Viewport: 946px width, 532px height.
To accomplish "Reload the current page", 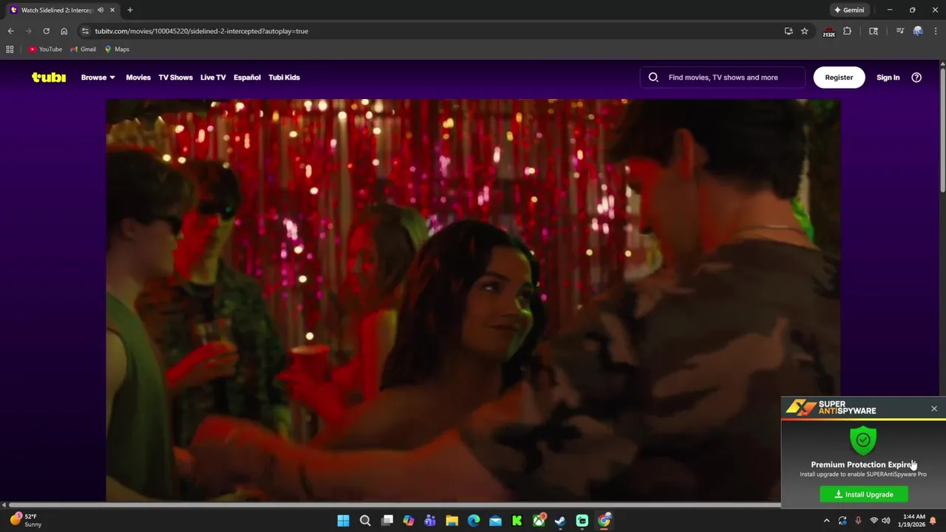I will (x=46, y=31).
